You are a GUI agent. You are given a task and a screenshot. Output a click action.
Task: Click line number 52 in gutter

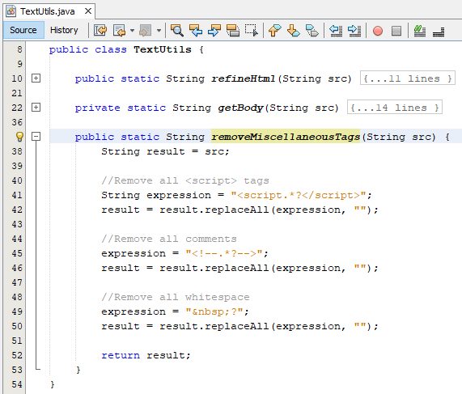pyautogui.click(x=17, y=355)
